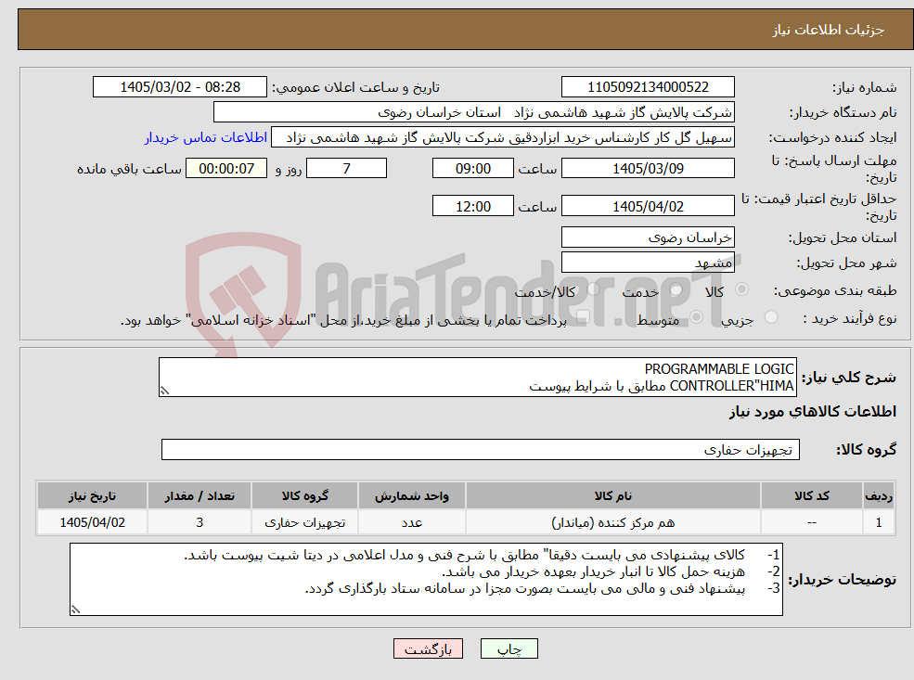This screenshot has width=914, height=680.
Task: Click the response deadline time 09:00
Action: (472, 169)
